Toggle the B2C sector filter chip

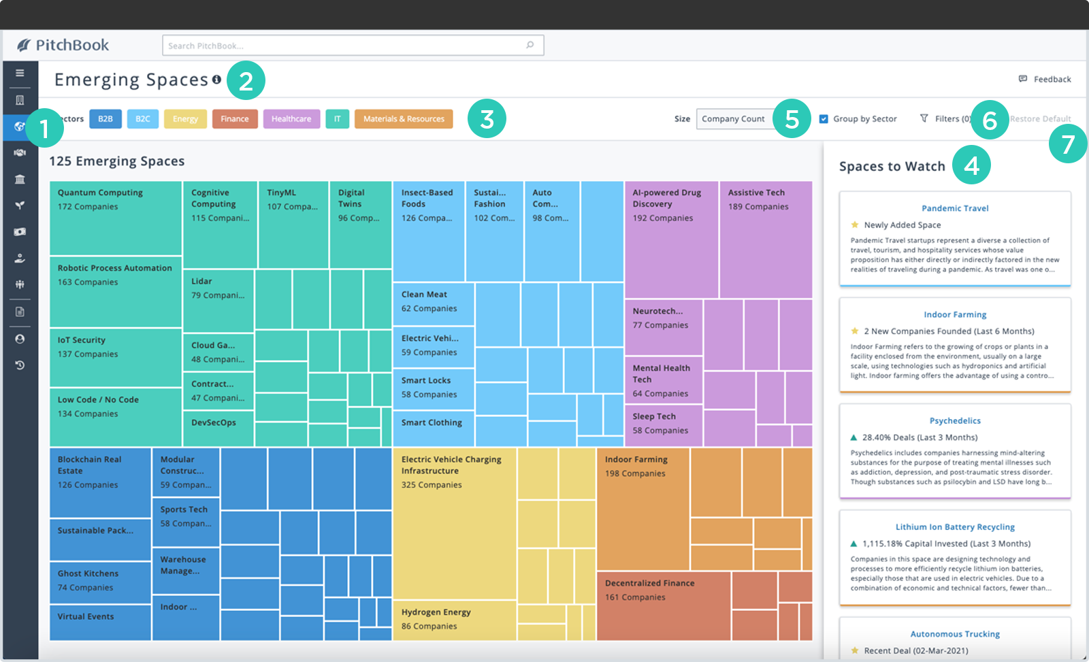(143, 119)
